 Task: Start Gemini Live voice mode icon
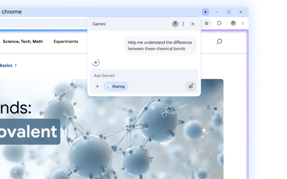(x=191, y=86)
